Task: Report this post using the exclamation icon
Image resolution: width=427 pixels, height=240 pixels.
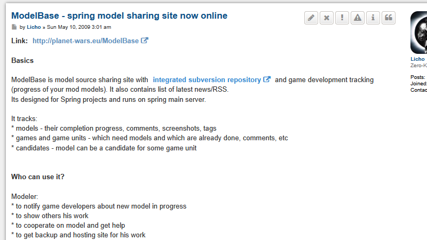Action: (342, 18)
